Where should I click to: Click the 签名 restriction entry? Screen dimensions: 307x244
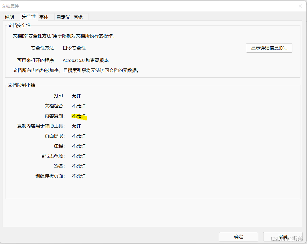(x=59, y=166)
